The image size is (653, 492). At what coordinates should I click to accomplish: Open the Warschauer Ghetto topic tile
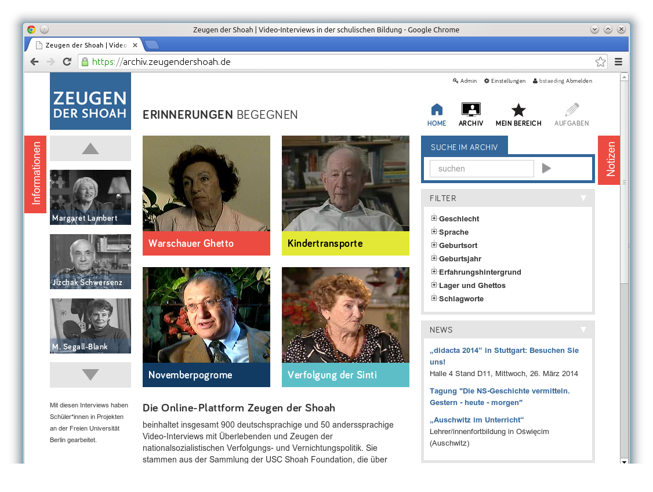tap(206, 195)
